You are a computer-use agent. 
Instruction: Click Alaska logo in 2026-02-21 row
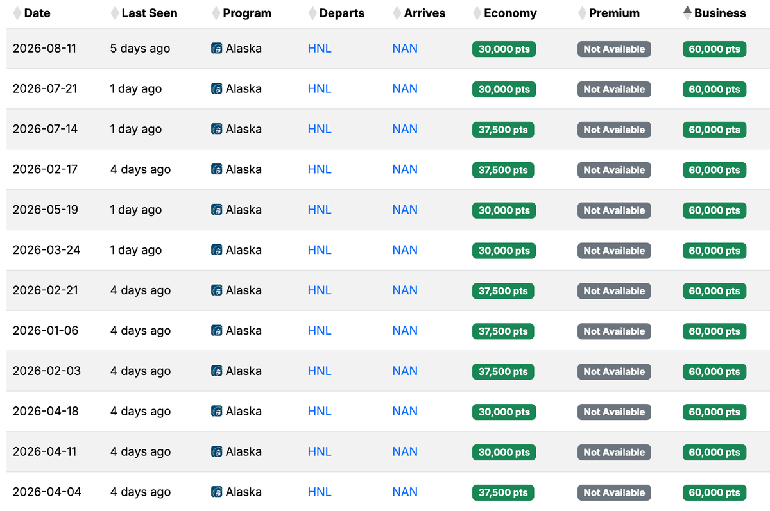pyautogui.click(x=217, y=291)
